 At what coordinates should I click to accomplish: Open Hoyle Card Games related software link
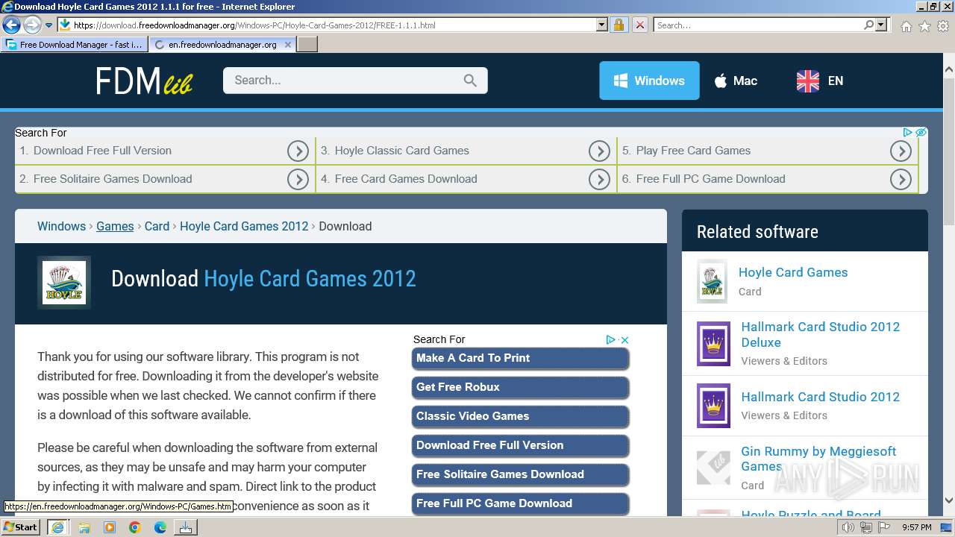click(793, 272)
